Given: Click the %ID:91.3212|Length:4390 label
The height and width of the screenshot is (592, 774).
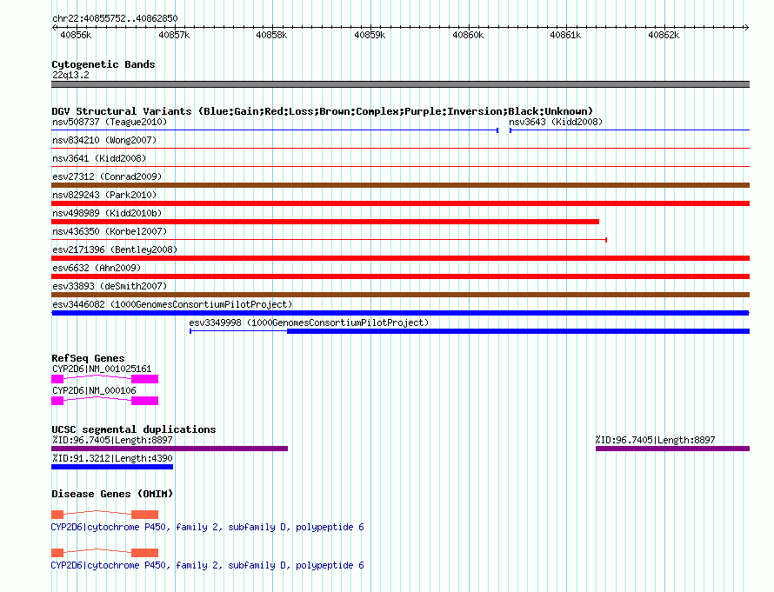Looking at the screenshot, I should pyautogui.click(x=112, y=458).
